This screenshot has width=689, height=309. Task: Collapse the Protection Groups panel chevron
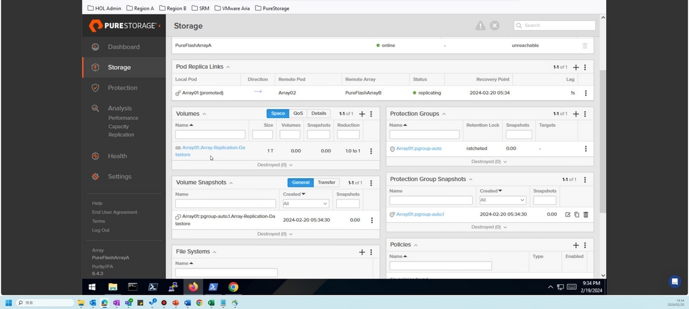[x=444, y=114]
